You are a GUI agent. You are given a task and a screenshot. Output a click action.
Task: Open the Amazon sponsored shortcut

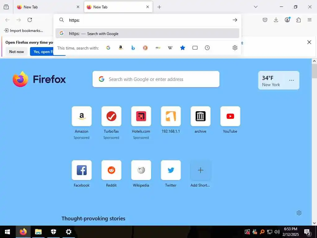[82, 116]
